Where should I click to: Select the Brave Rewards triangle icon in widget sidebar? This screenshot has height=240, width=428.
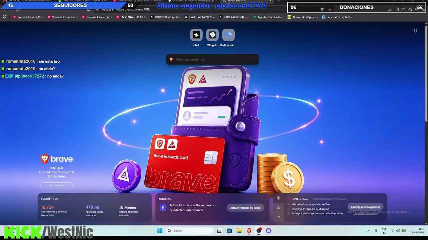pos(278,207)
